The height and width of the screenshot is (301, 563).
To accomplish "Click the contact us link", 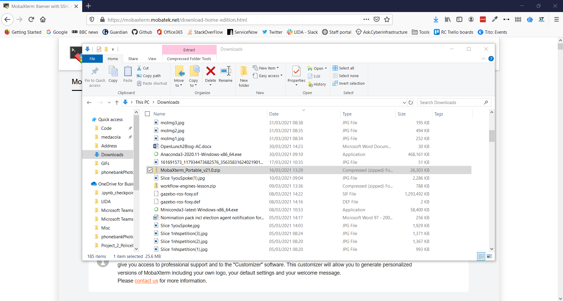I will pyautogui.click(x=146, y=281).
